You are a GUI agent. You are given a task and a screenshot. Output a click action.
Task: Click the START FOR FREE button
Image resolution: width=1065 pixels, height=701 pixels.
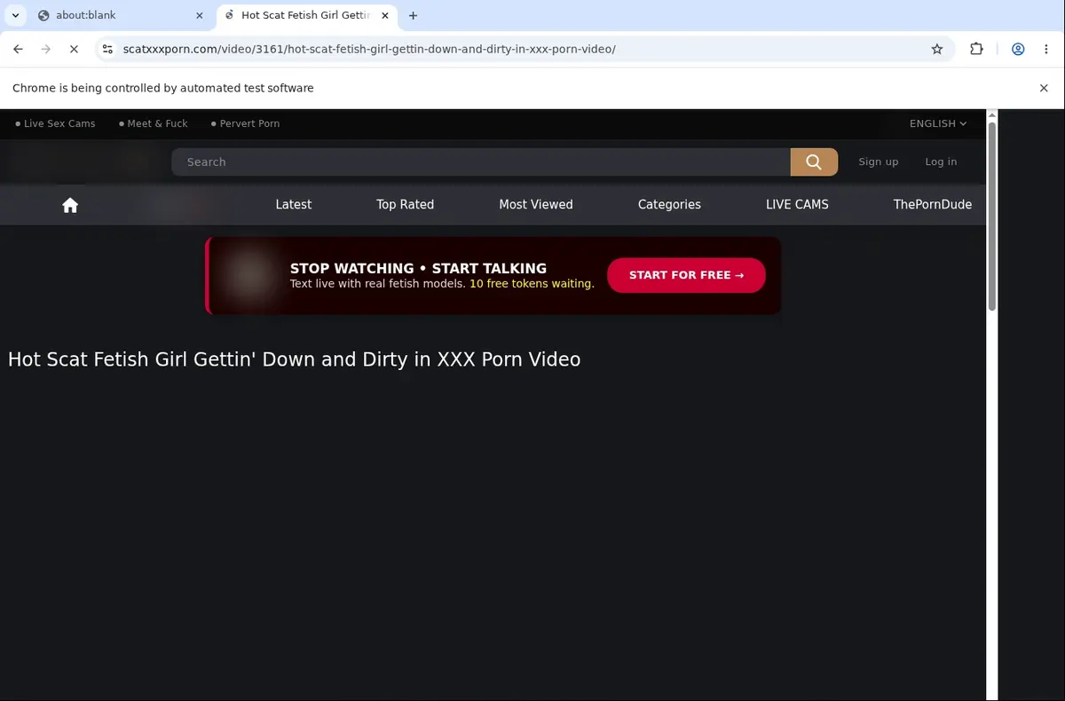click(x=686, y=275)
